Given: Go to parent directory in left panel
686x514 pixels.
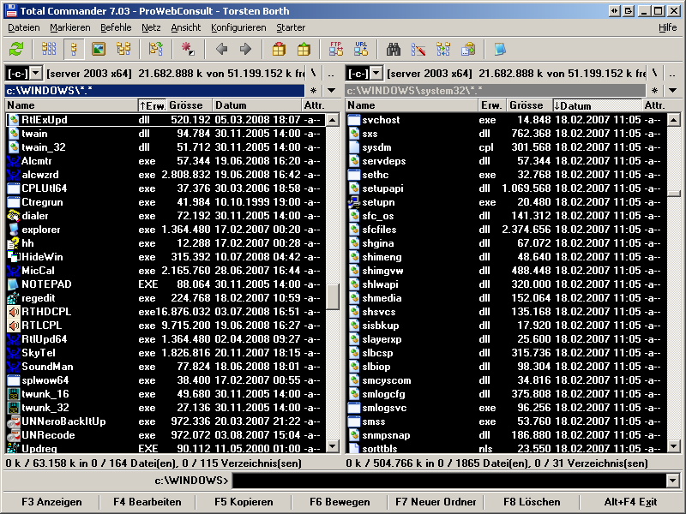Looking at the screenshot, I should (x=331, y=74).
